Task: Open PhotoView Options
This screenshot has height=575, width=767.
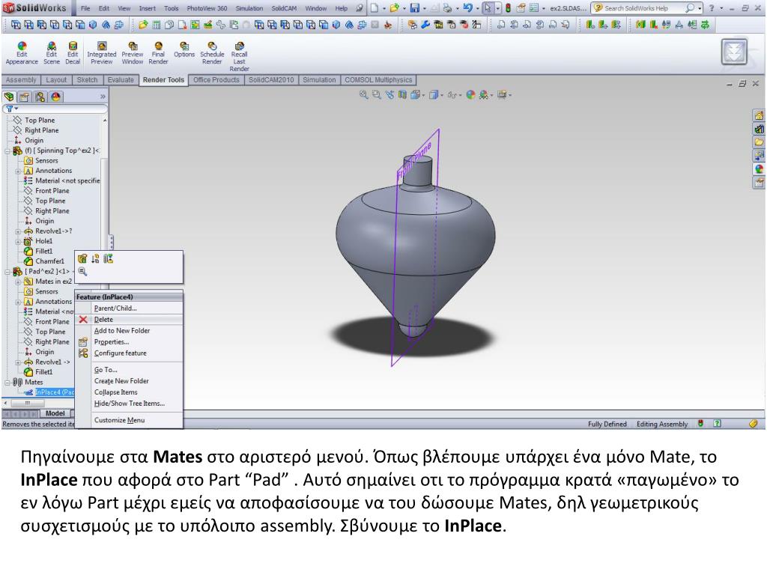Action: (184, 50)
